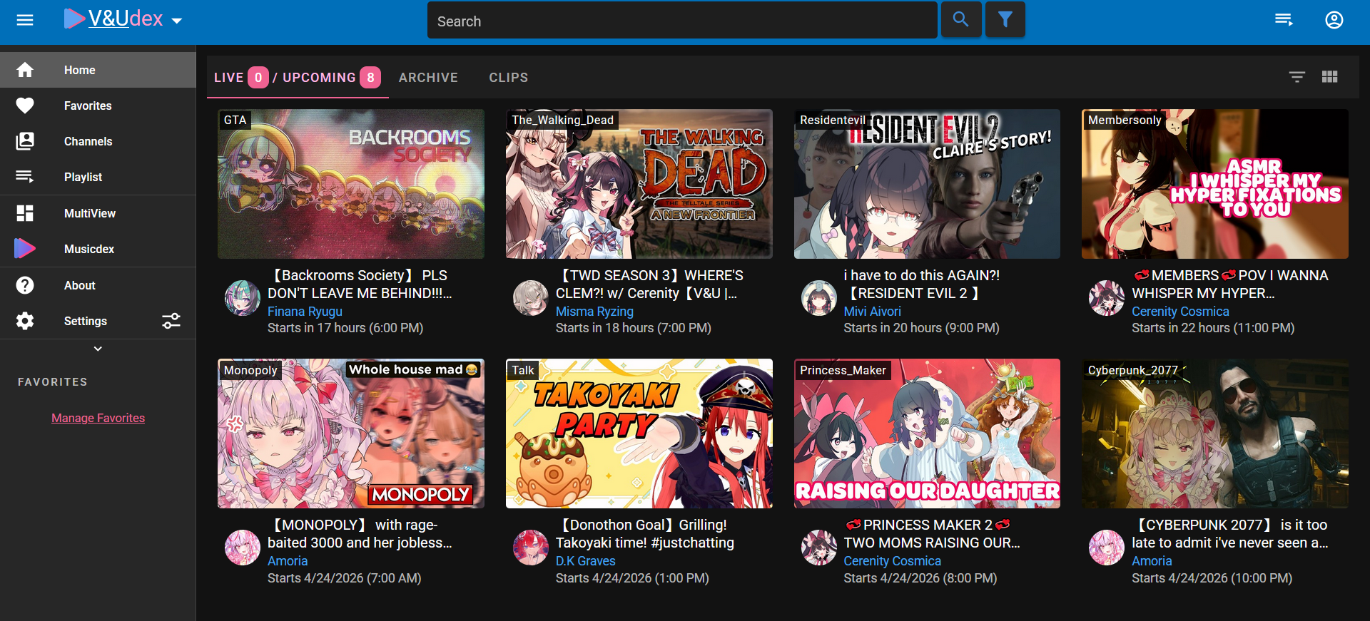Click the Finana Ryugu channel link
The width and height of the screenshot is (1370, 621).
[305, 312]
